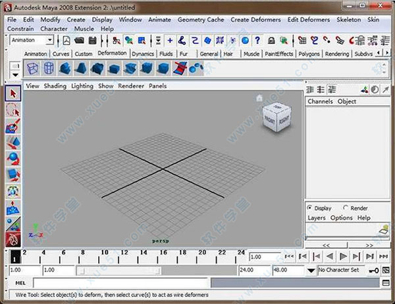
Task: Save the scene with disk icon
Action: (x=92, y=40)
